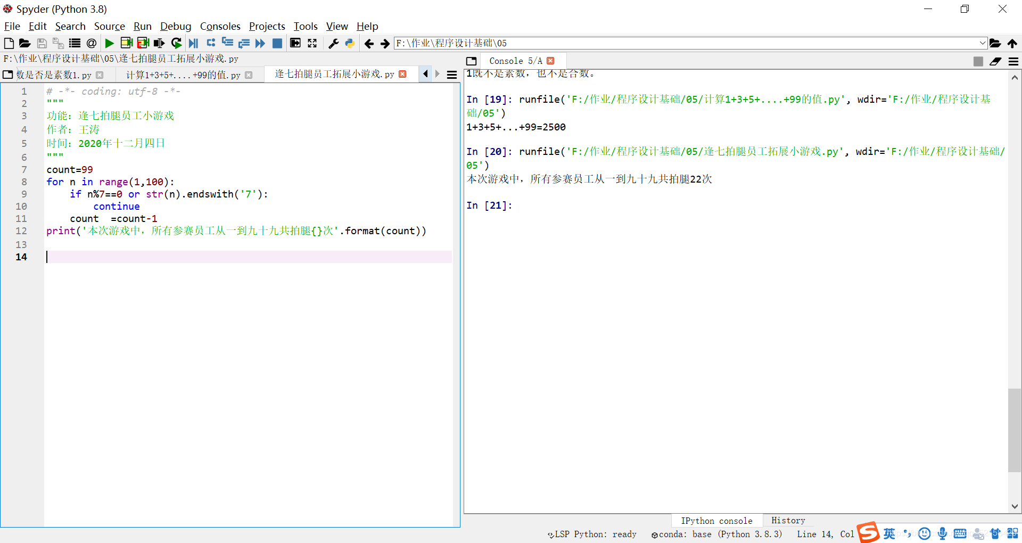The height and width of the screenshot is (543, 1022).
Task: Expand the working directory path dropdown
Action: (982, 43)
